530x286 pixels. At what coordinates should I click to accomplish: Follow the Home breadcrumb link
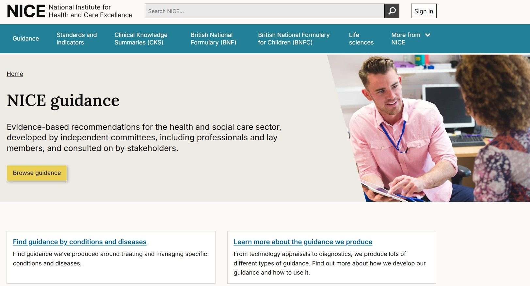pos(15,74)
